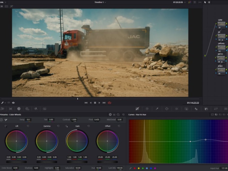Open the source timecode dropdown arrow
The width and height of the screenshot is (228, 171).
pyautogui.click(x=185, y=2)
